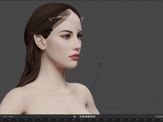Open the View menu in the timeline

pos(5,117)
